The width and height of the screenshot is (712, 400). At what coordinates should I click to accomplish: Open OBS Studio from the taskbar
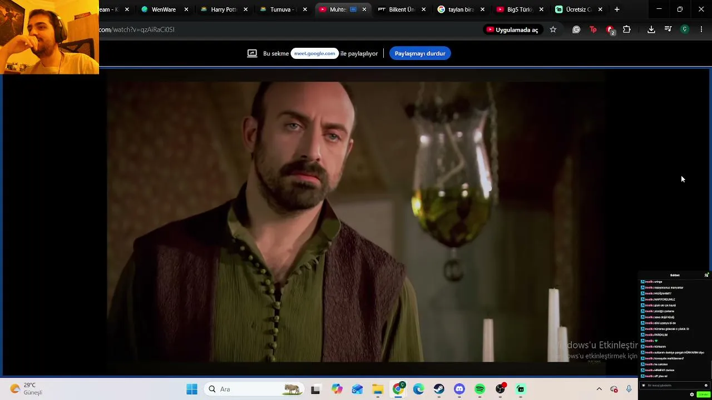501,389
